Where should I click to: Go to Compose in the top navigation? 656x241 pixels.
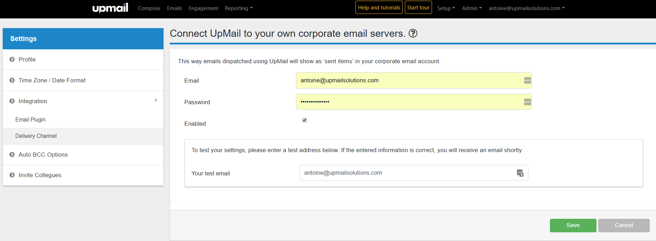pos(149,8)
